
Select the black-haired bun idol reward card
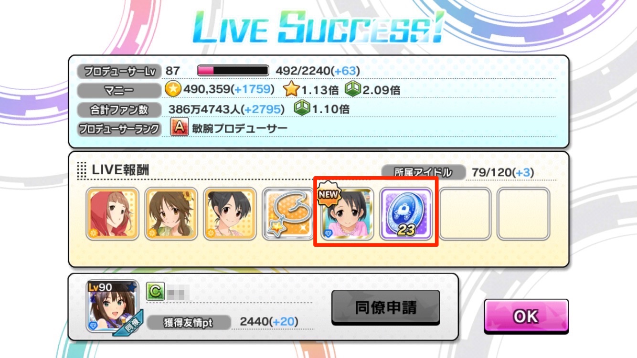click(x=230, y=213)
